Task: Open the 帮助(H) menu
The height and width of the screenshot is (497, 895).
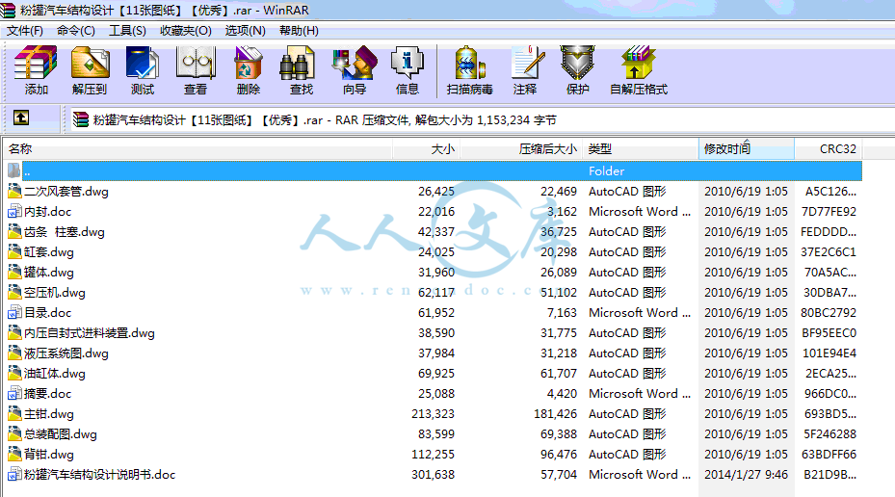Action: point(299,31)
